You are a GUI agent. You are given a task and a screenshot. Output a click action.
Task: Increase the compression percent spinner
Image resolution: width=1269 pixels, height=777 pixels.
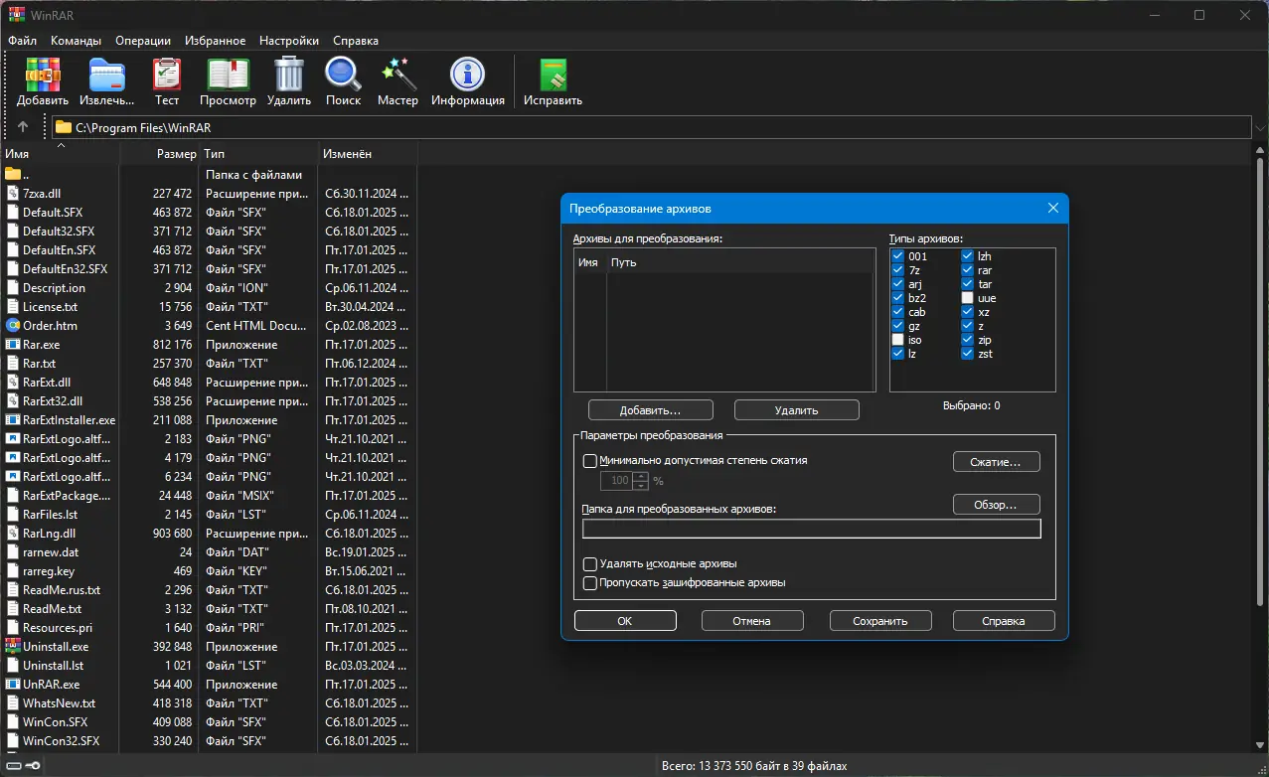tap(641, 476)
